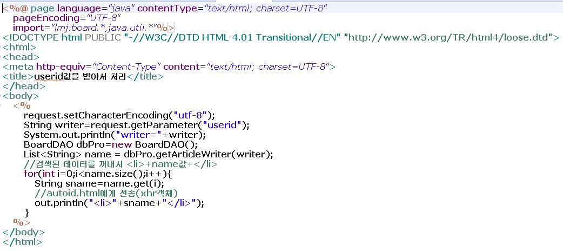The height and width of the screenshot is (252, 563).
Task: Click the closing </body> tag
Action: click(x=24, y=232)
